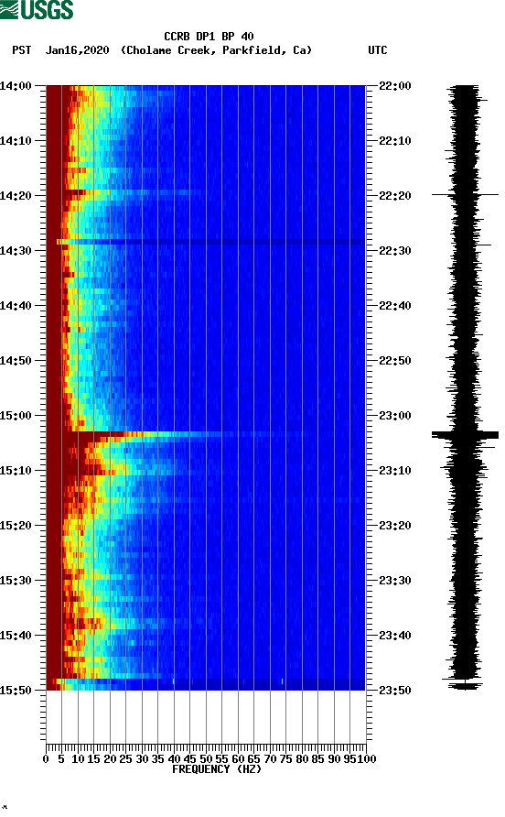Viewport: 505px width, 817px height.
Task: Click the small cyan dot near 75 Hz
Action: pyautogui.click(x=282, y=681)
